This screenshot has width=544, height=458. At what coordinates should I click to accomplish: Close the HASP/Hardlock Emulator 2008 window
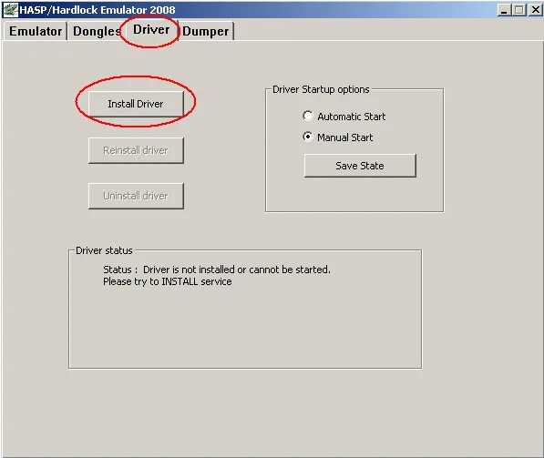535,10
